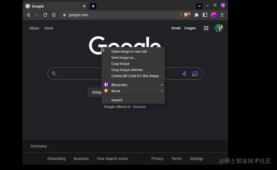Click the Bitwarden shield icon in the menu

click(x=106, y=85)
